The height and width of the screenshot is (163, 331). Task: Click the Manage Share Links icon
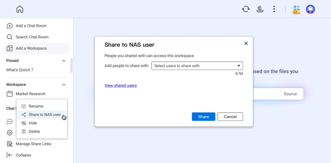point(10,144)
